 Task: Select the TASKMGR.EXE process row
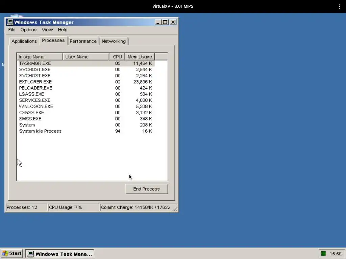[86, 63]
